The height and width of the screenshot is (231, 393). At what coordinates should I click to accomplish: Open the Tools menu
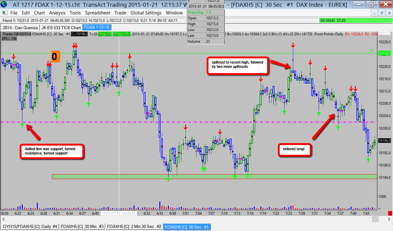(x=75, y=13)
